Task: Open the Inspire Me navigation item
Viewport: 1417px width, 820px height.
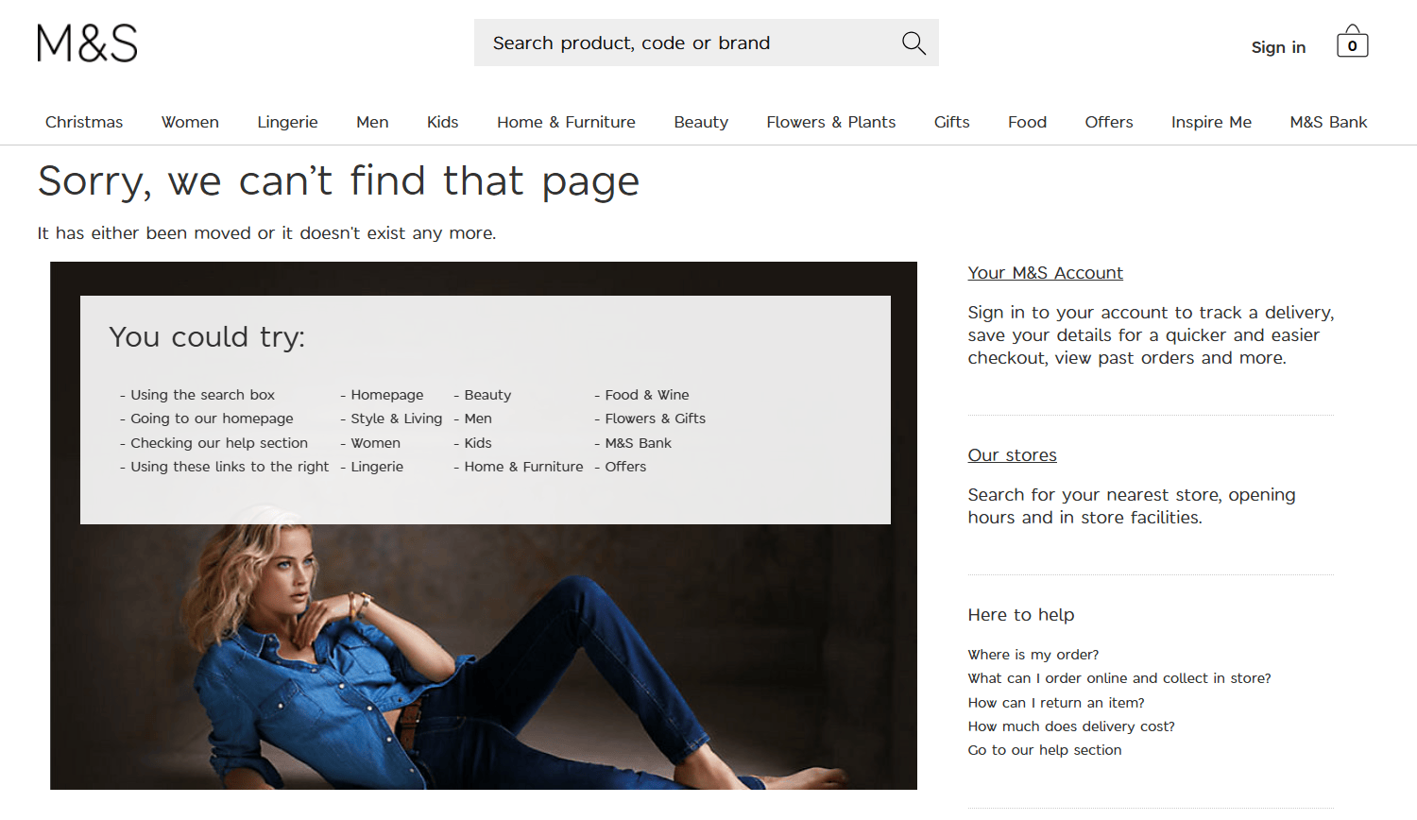Action: pos(1211,122)
